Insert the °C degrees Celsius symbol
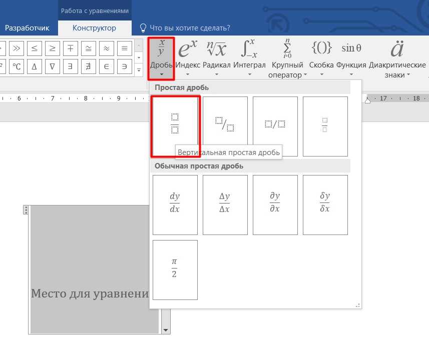This screenshot has width=429, height=349. point(17,66)
